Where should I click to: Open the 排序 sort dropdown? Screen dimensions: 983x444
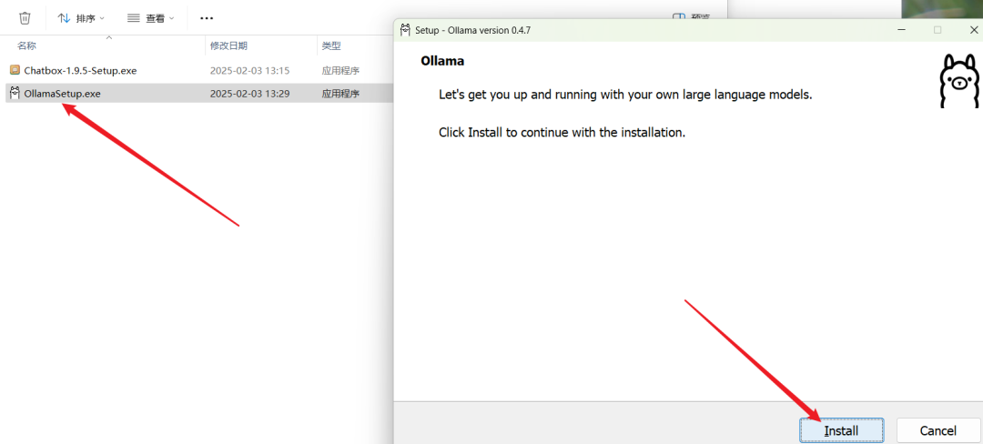tap(82, 18)
